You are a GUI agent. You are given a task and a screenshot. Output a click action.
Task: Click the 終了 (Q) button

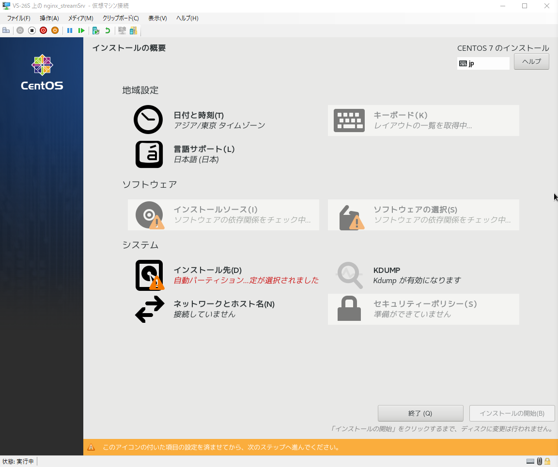420,413
